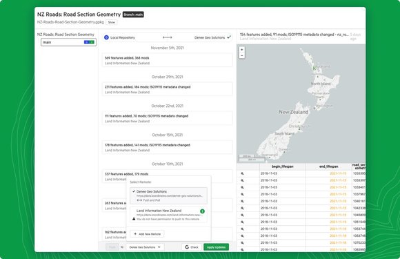400x259 pixels.
Task: Click the Check button
Action: click(x=192, y=247)
